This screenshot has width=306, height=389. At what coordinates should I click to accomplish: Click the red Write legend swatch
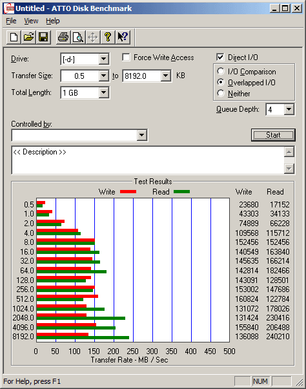point(128,191)
